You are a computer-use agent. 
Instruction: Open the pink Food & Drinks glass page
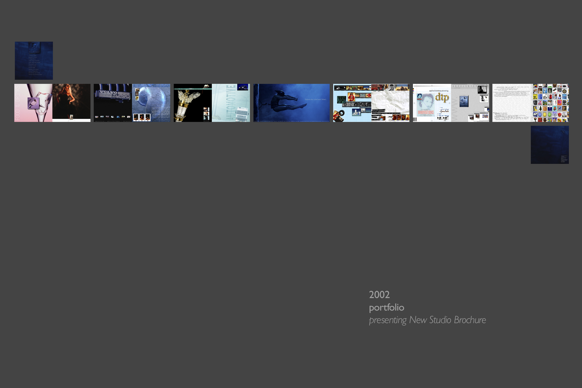(33, 103)
